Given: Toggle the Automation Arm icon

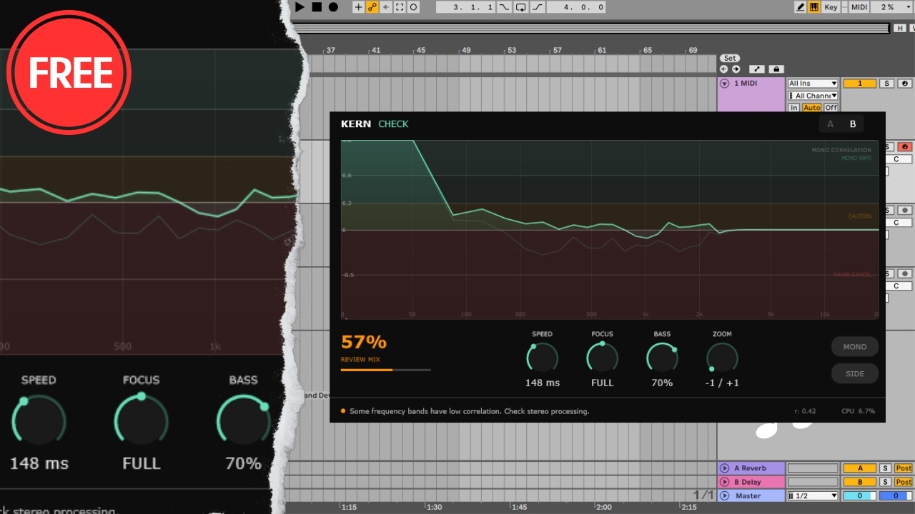Looking at the screenshot, I should coord(372,7).
